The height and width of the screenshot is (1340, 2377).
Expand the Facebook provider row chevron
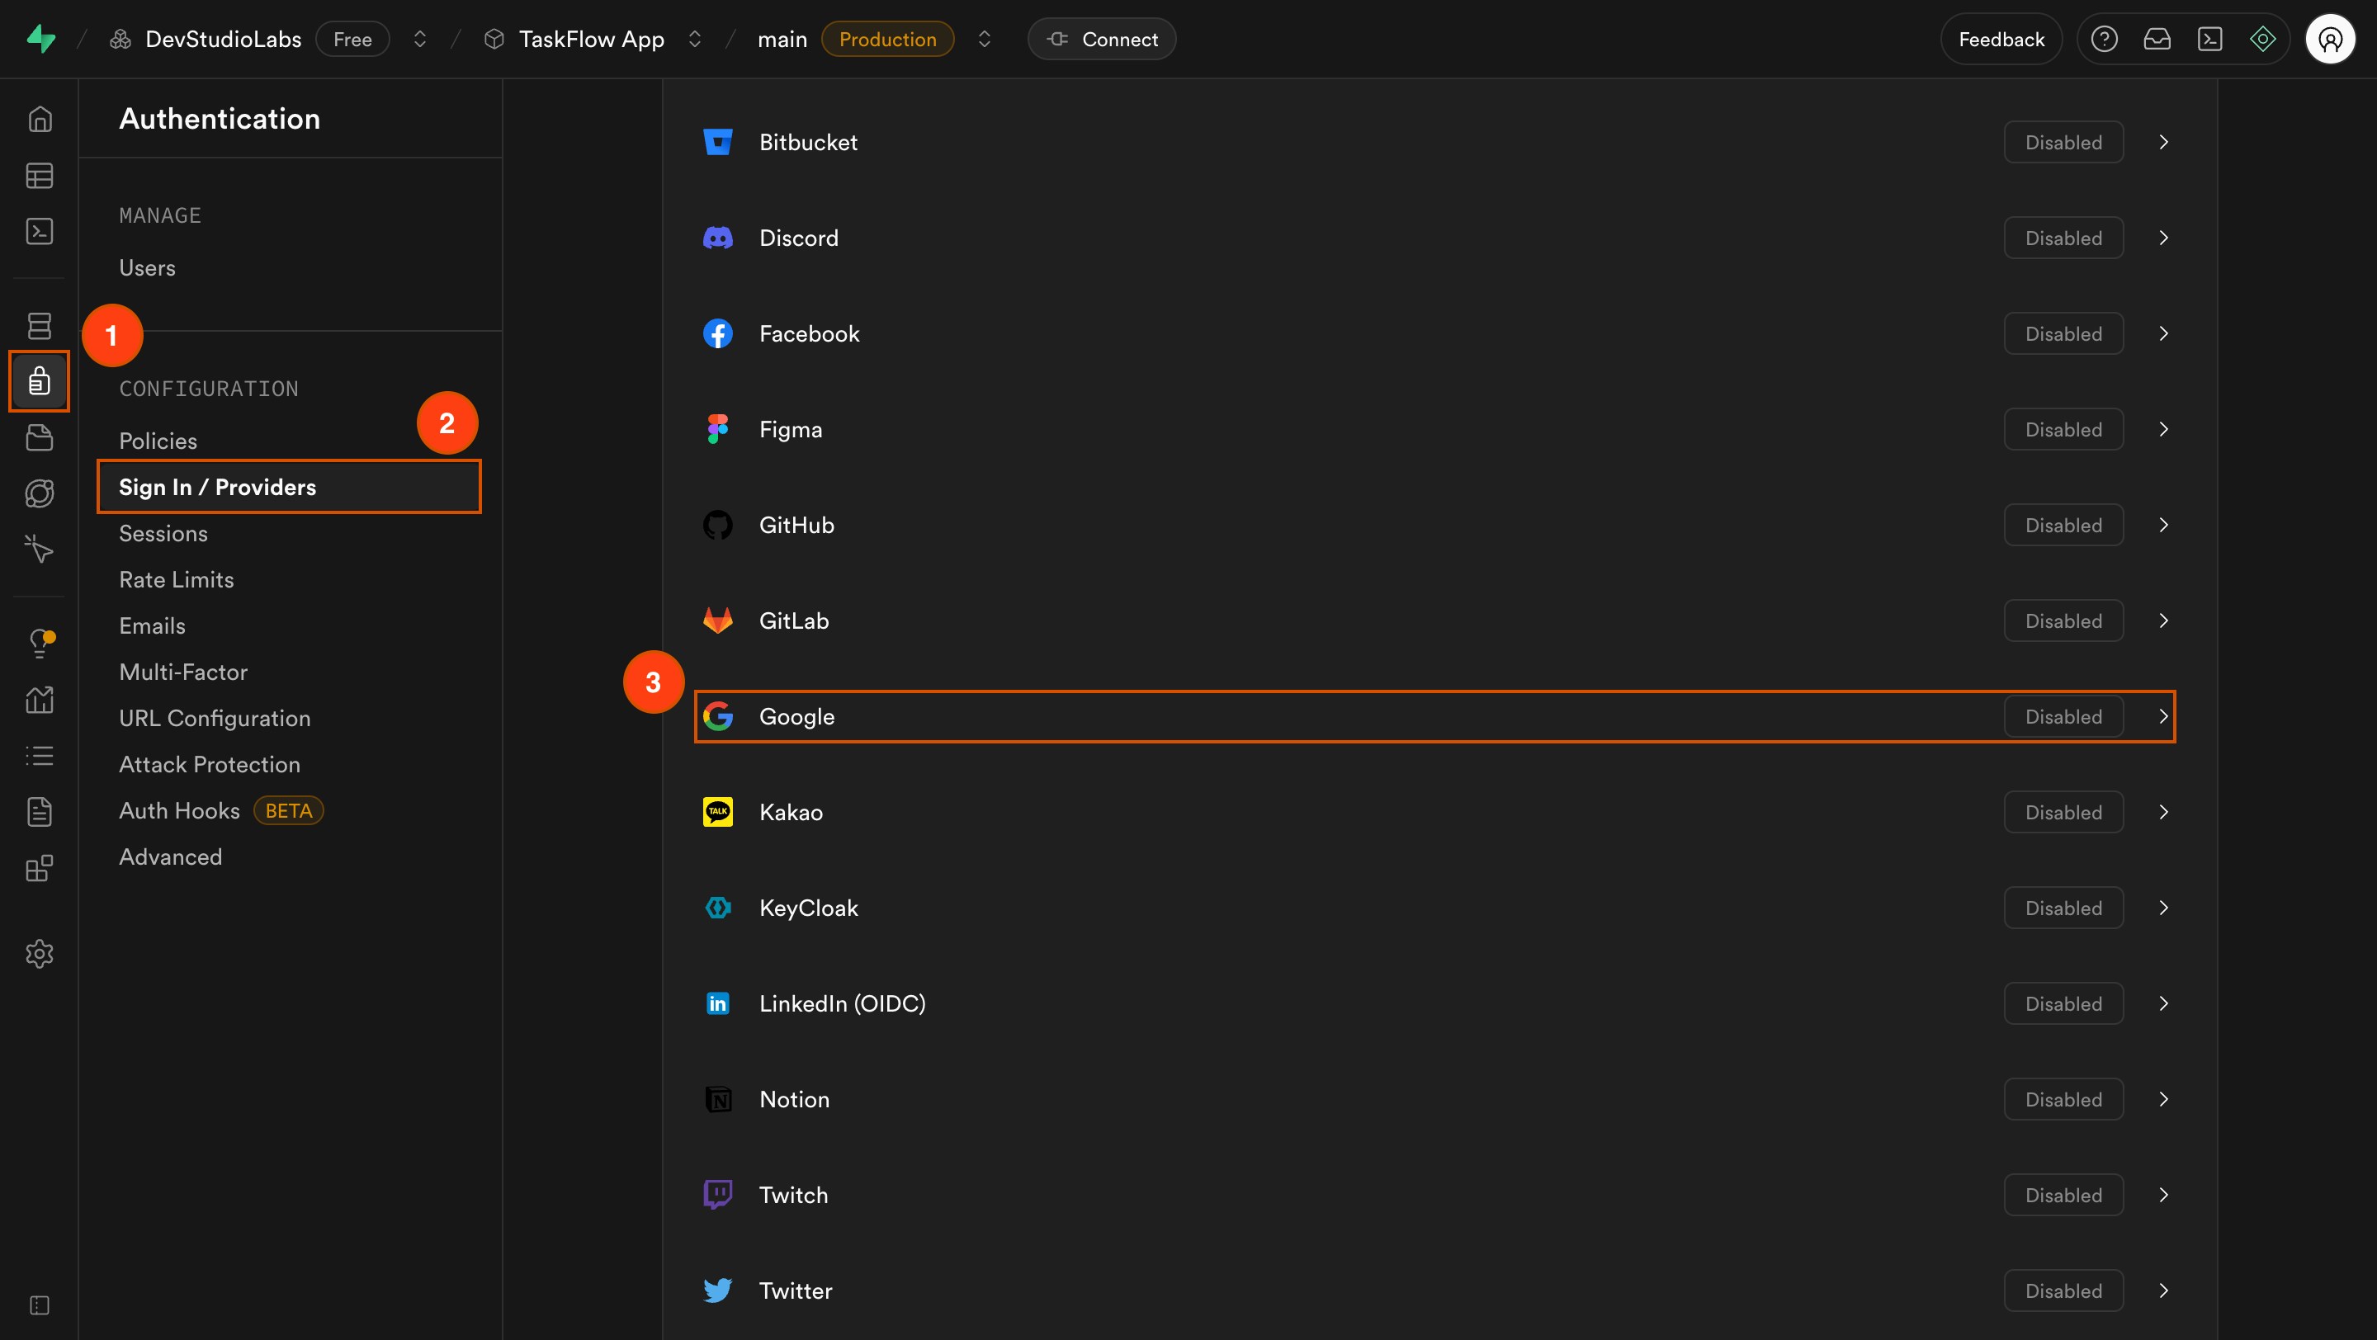pyautogui.click(x=2163, y=333)
